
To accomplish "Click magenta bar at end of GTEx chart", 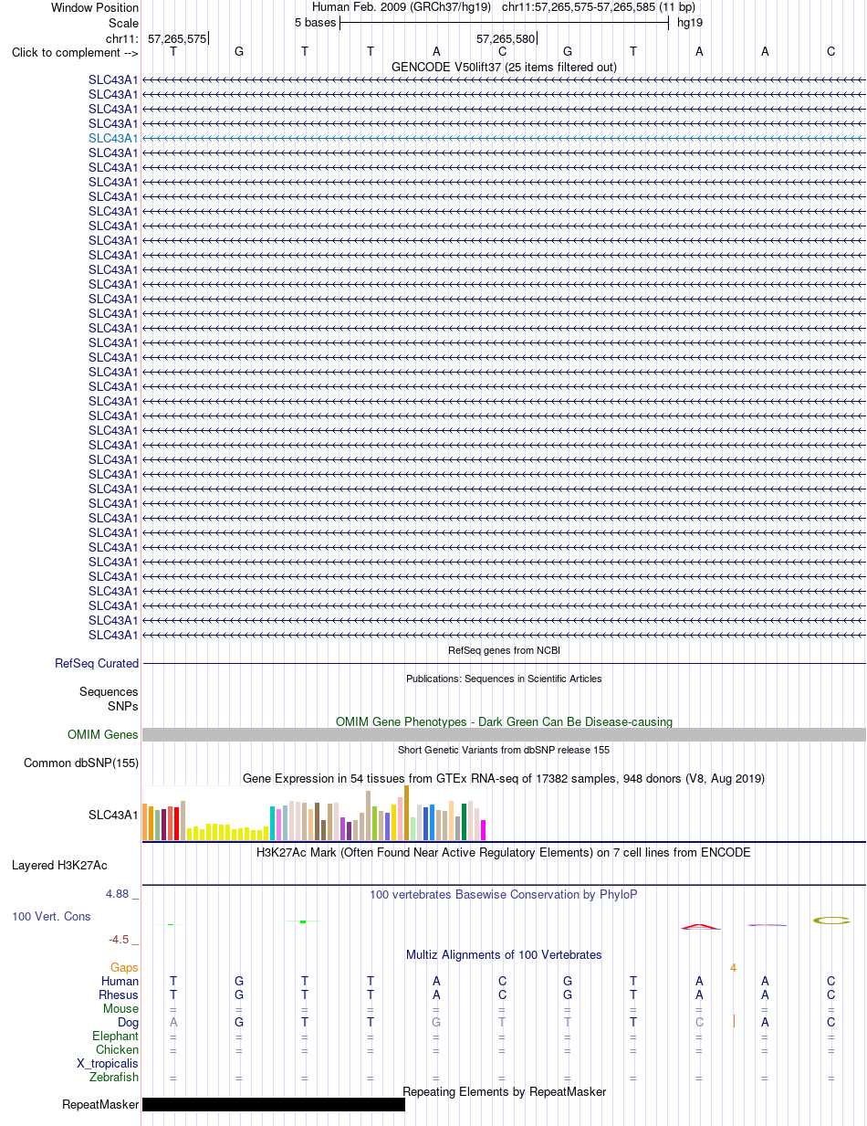I will point(484,830).
